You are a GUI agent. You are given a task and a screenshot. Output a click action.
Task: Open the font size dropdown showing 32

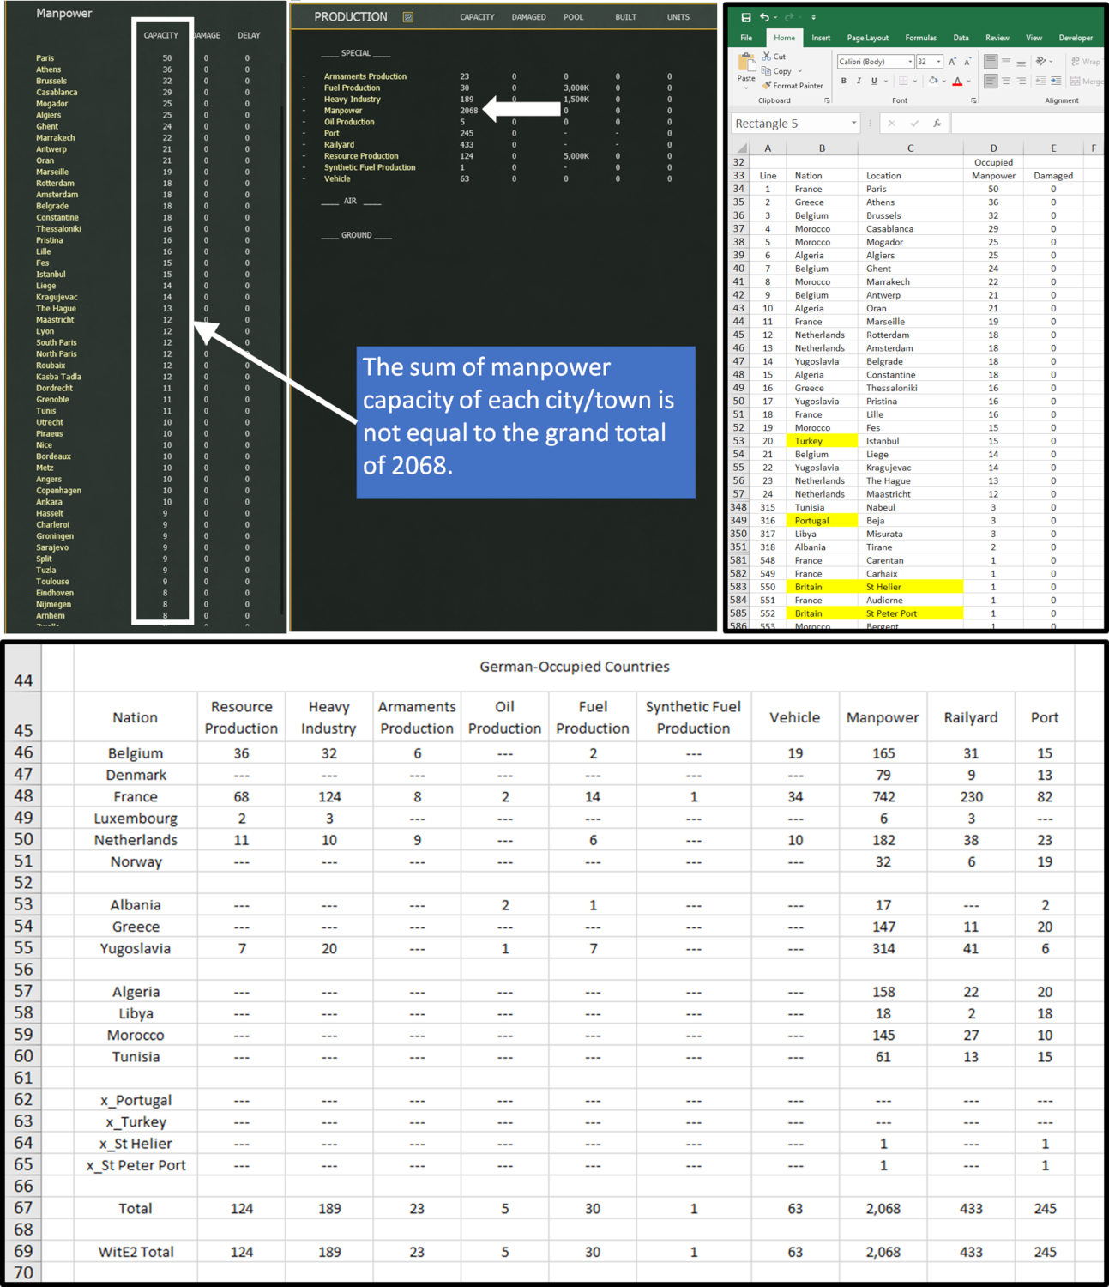pyautogui.click(x=939, y=62)
